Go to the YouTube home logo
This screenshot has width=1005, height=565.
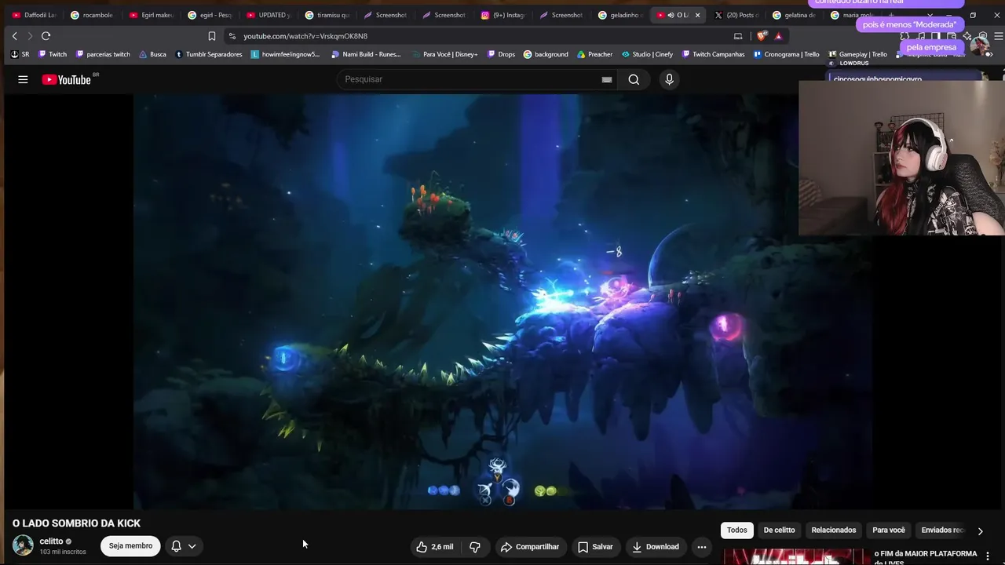pyautogui.click(x=67, y=79)
